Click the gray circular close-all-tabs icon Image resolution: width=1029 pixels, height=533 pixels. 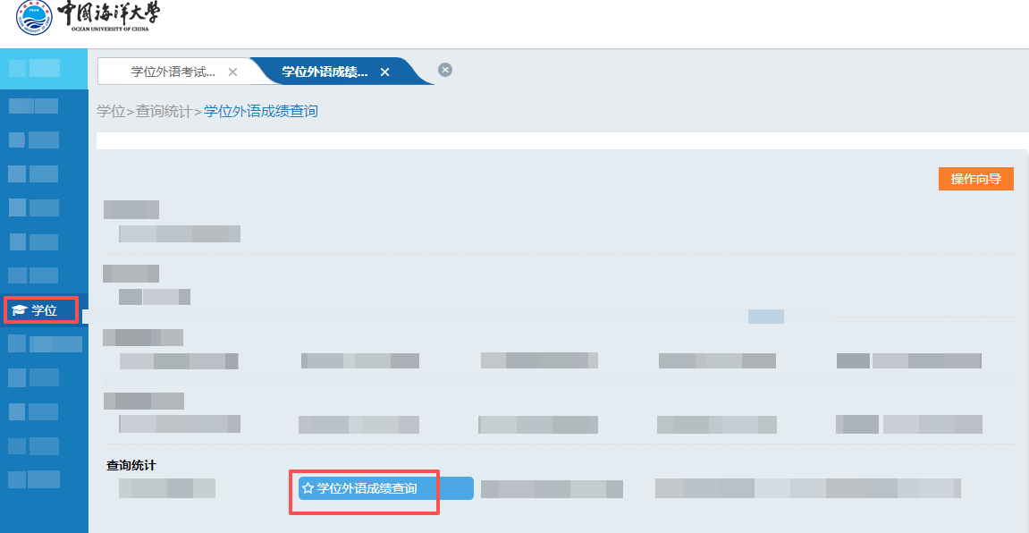pyautogui.click(x=445, y=70)
